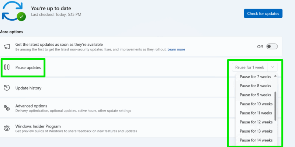Click the pause icon next to Pause updates

pyautogui.click(x=7, y=67)
